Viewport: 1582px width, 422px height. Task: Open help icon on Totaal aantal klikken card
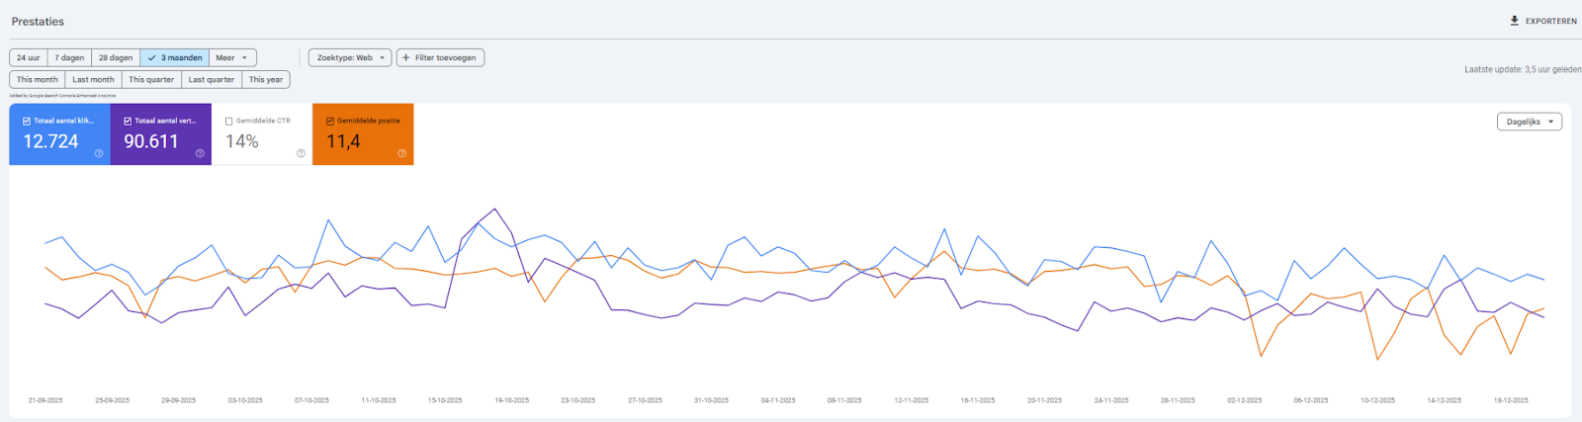(99, 153)
